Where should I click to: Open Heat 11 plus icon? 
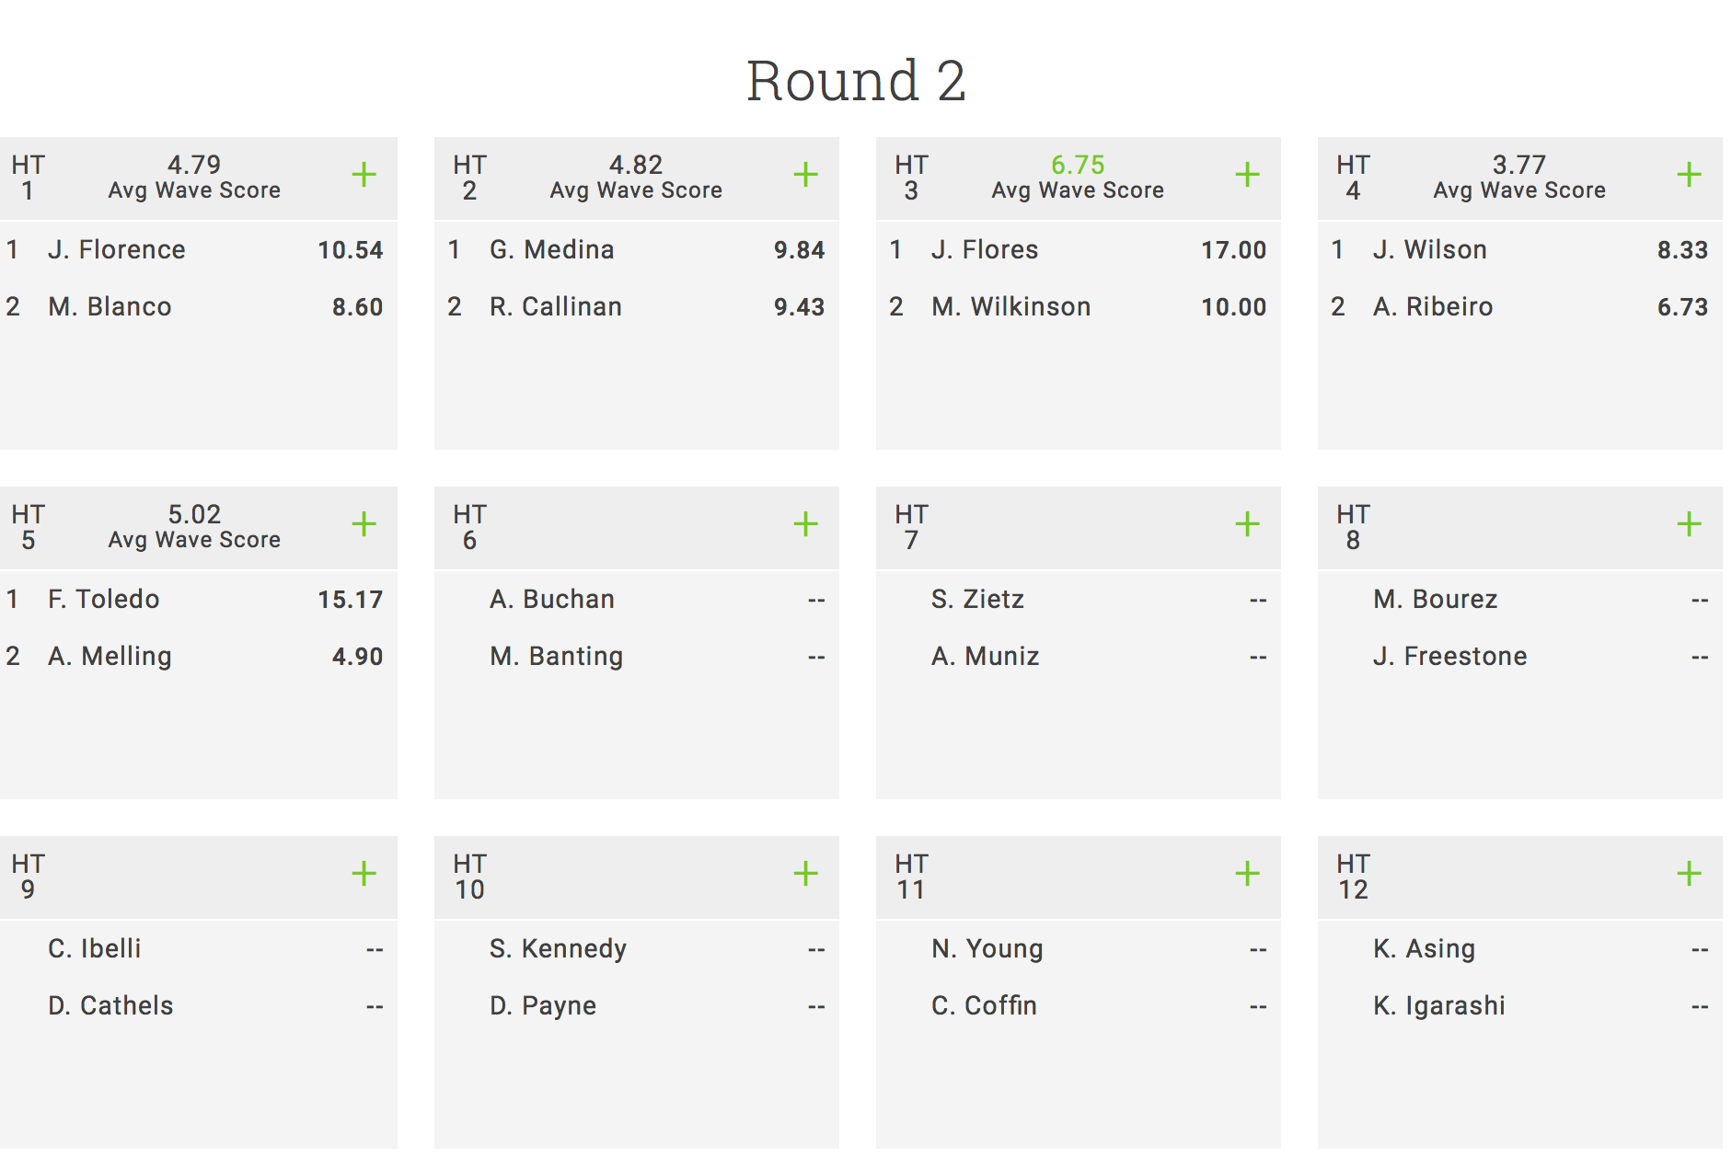click(1248, 874)
